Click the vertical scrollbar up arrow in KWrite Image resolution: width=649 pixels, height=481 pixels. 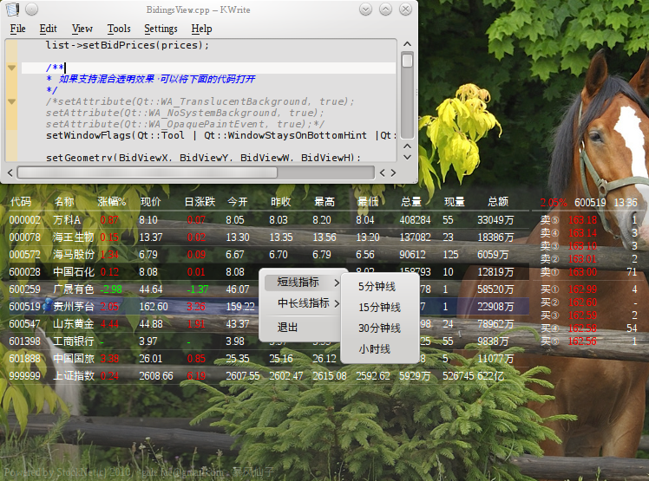tap(407, 44)
